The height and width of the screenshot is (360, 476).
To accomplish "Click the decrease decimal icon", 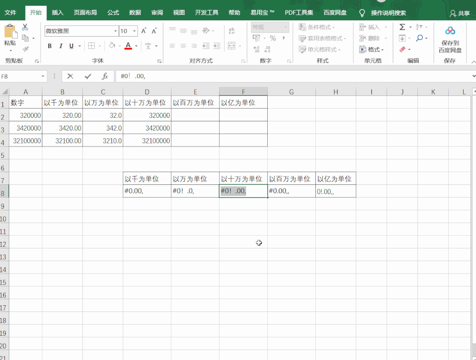I will 267,49.
